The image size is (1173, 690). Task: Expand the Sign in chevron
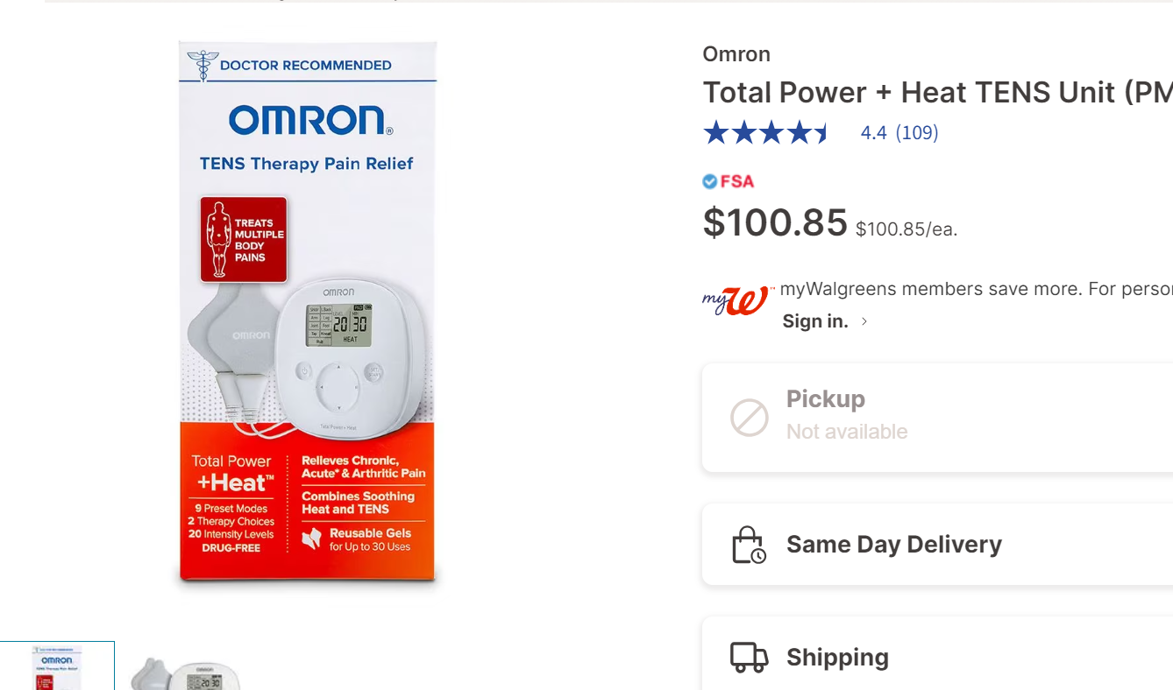point(864,321)
